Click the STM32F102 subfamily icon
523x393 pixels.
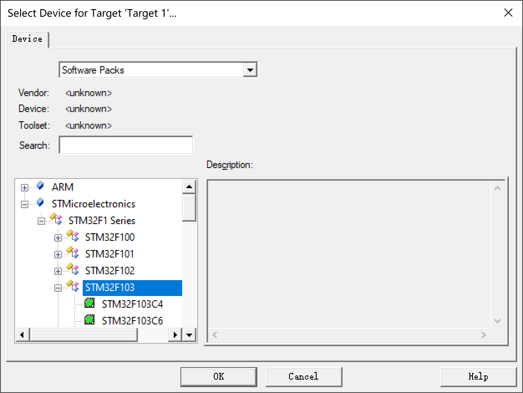(x=73, y=270)
